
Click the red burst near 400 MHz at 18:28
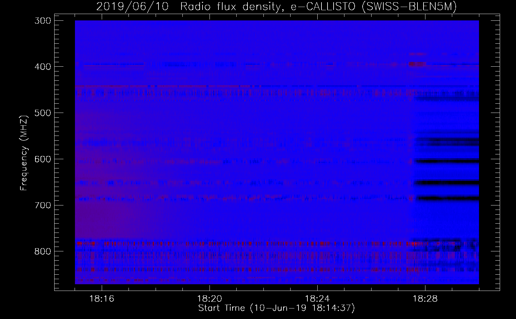click(x=417, y=64)
